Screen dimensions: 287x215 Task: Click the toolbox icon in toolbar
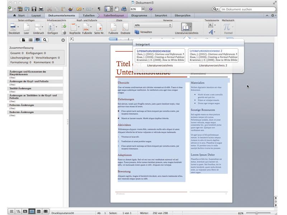click(x=117, y=9)
